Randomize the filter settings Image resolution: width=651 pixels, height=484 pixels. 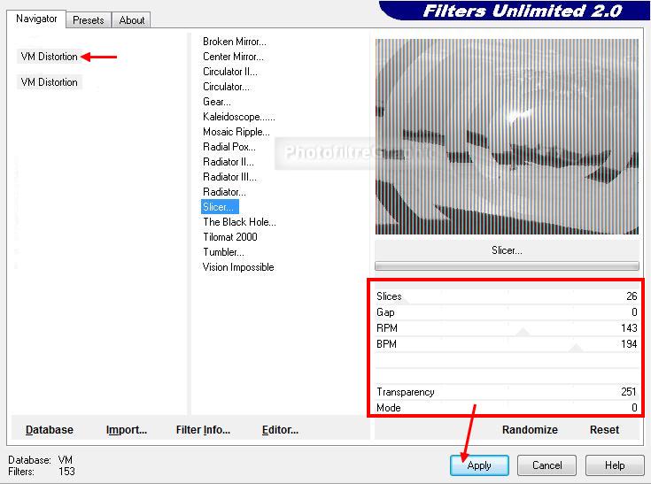tap(530, 430)
